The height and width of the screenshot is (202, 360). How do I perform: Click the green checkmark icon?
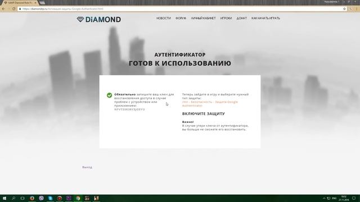[110, 95]
